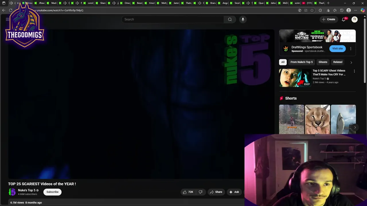Open the split screen toolbar icon
Image resolution: width=367 pixels, height=206 pixels.
click(x=306, y=10)
